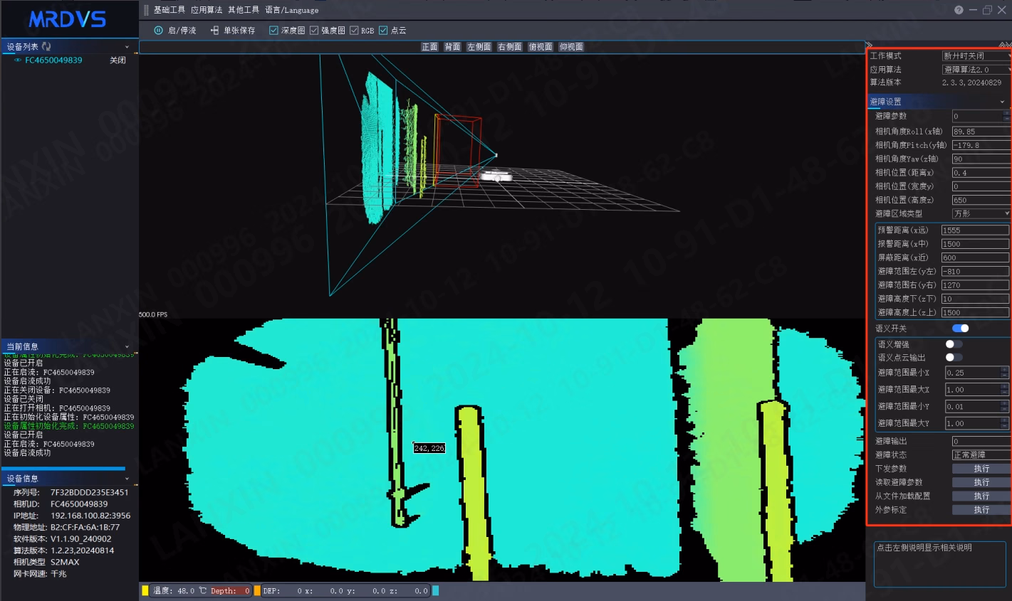1012x601 pixels.
Task: Open the 工作模式 dropdown
Action: point(976,55)
